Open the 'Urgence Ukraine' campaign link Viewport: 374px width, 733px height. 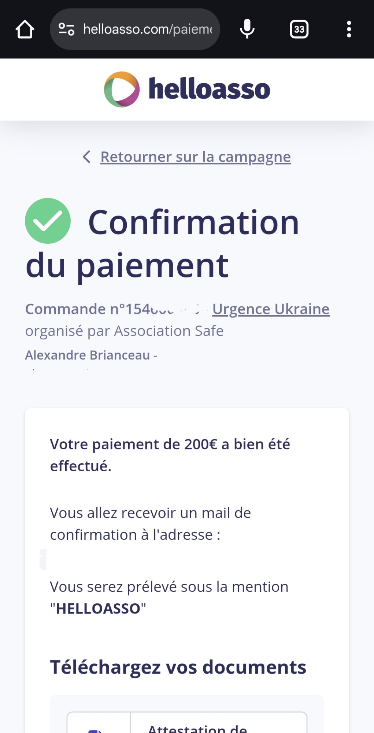tap(271, 309)
